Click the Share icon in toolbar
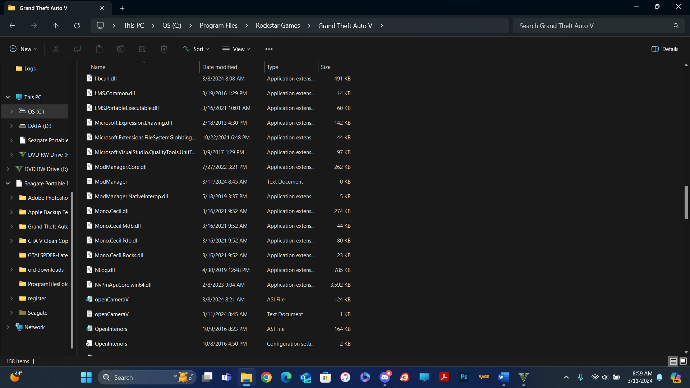This screenshot has height=388, width=690. (142, 49)
